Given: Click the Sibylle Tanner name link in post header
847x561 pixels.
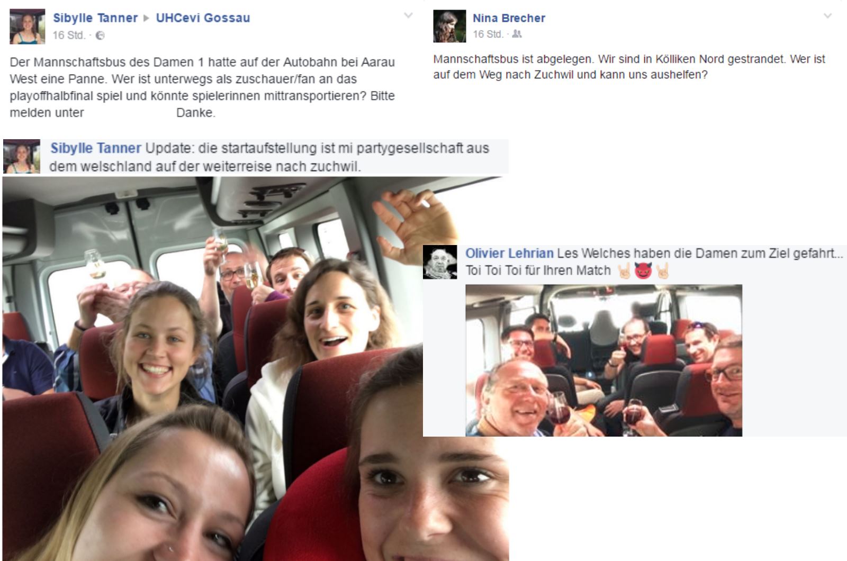Looking at the screenshot, I should 95,18.
